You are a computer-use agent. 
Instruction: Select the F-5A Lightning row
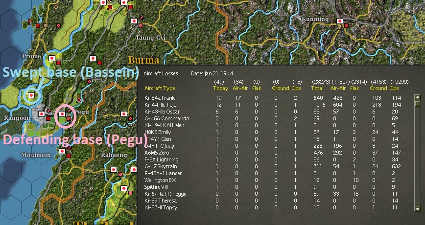273,159
